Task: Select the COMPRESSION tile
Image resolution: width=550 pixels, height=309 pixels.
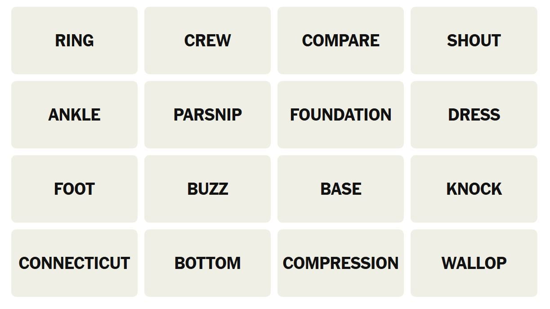Action: 340,263
